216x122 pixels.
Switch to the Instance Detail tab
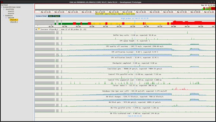pyautogui.click(x=41, y=16)
